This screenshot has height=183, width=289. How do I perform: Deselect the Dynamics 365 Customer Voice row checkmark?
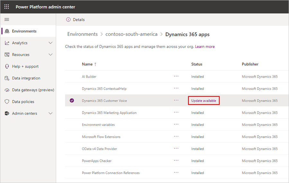pos(72,100)
